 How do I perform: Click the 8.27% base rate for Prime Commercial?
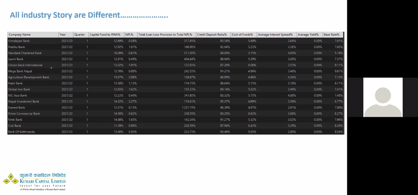pos(339,114)
